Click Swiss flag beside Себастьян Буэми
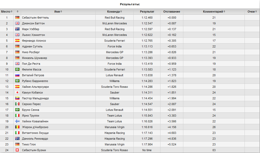Viewport: 260px width, 153px height. (x=17, y=150)
